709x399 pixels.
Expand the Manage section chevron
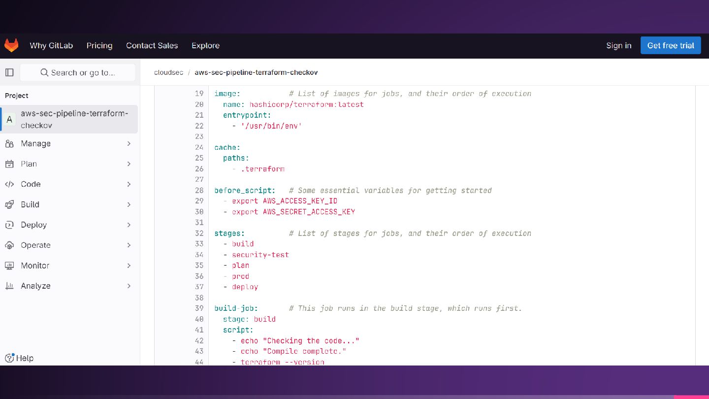pyautogui.click(x=129, y=143)
